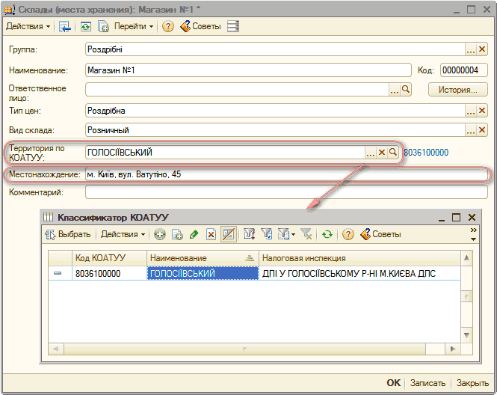Click the История... button
497x395 pixels.
click(452, 90)
